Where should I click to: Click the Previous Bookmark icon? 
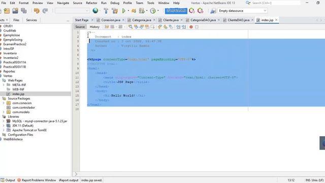pos(159,27)
